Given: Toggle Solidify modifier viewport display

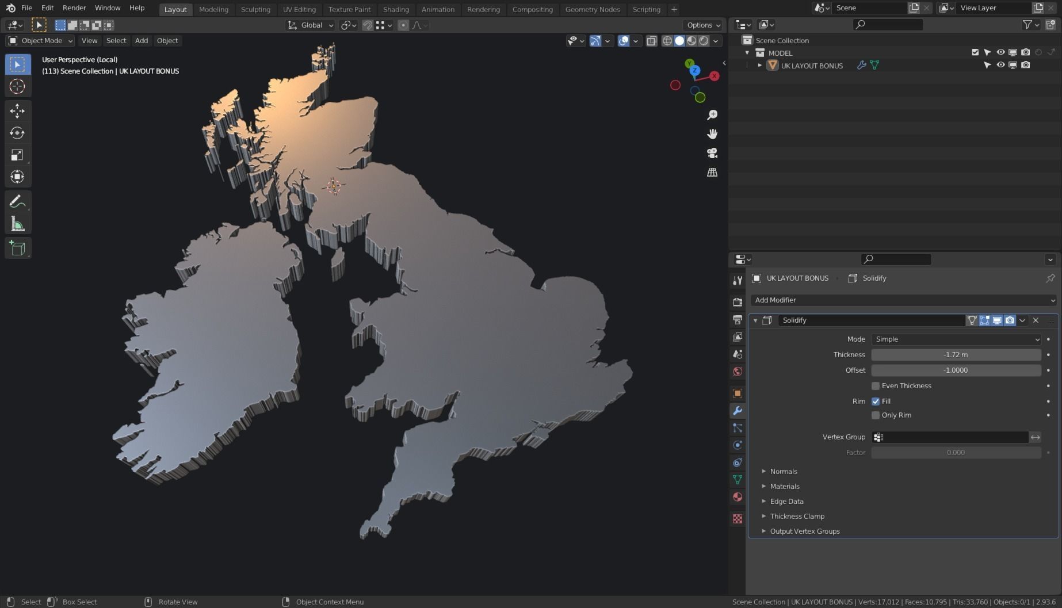Looking at the screenshot, I should pyautogui.click(x=997, y=320).
